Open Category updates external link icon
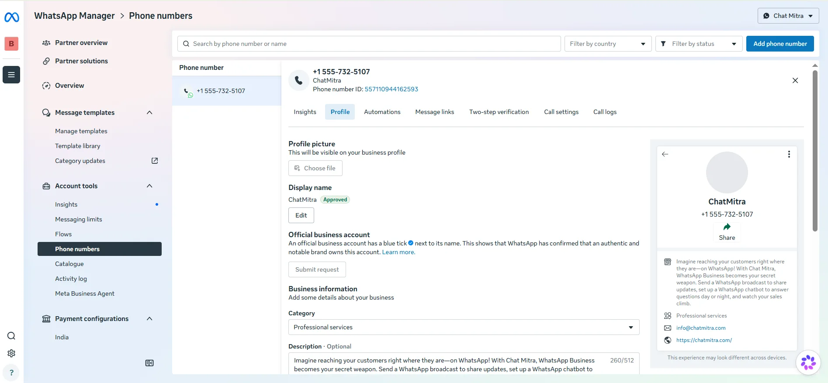This screenshot has width=828, height=383. click(x=155, y=161)
